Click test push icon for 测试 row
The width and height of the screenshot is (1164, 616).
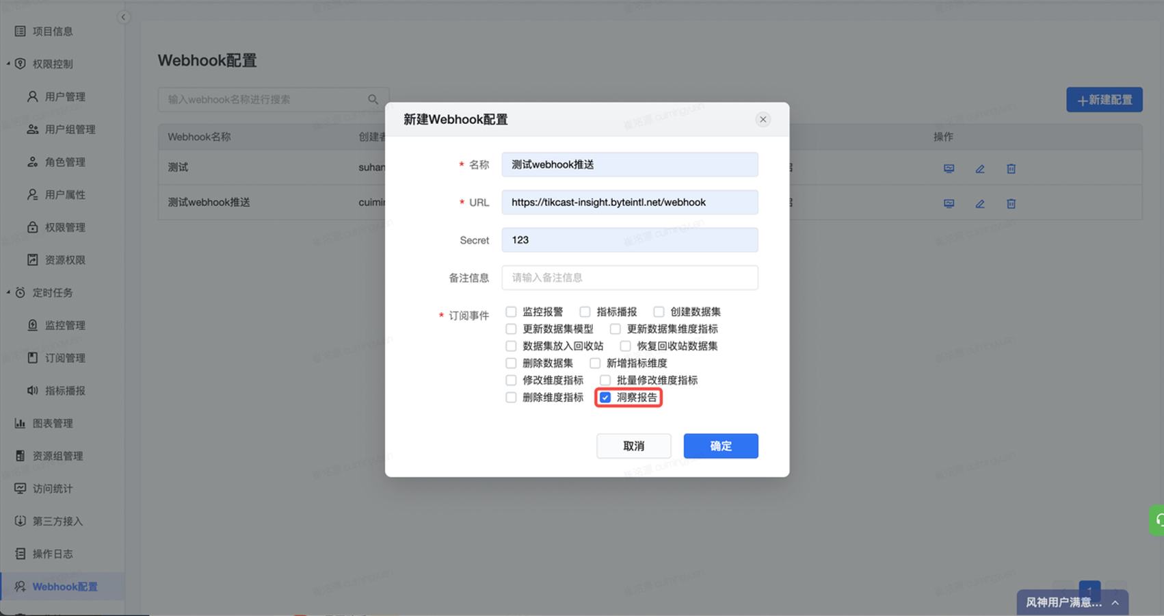coord(949,168)
